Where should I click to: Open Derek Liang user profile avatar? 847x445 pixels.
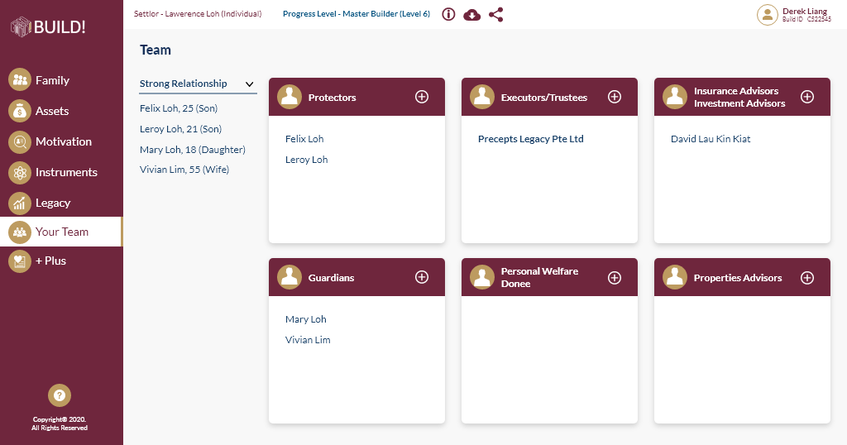[768, 14]
